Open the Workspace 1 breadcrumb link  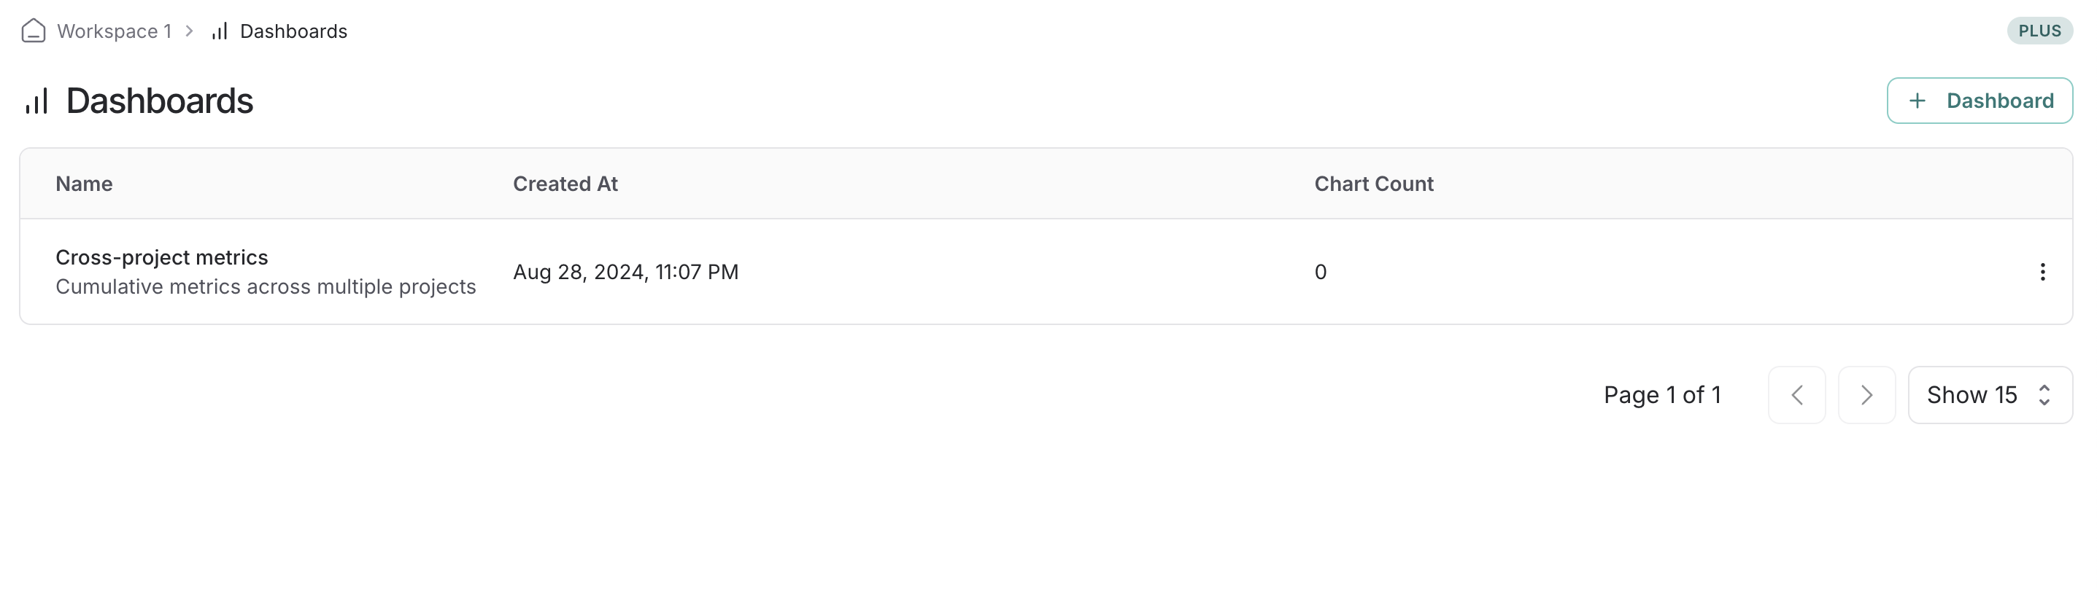(x=114, y=31)
